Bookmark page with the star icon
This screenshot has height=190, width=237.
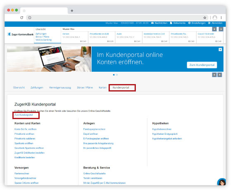tap(205, 18)
